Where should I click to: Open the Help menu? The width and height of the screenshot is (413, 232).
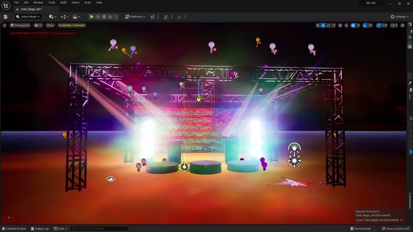pyautogui.click(x=99, y=3)
